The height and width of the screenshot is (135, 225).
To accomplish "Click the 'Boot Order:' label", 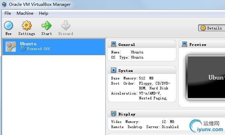I will click(x=123, y=83).
